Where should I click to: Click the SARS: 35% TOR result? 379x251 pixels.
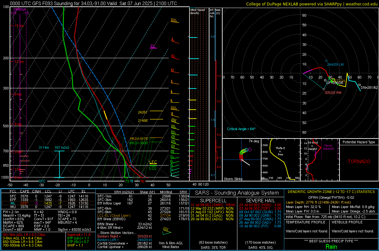213,247
